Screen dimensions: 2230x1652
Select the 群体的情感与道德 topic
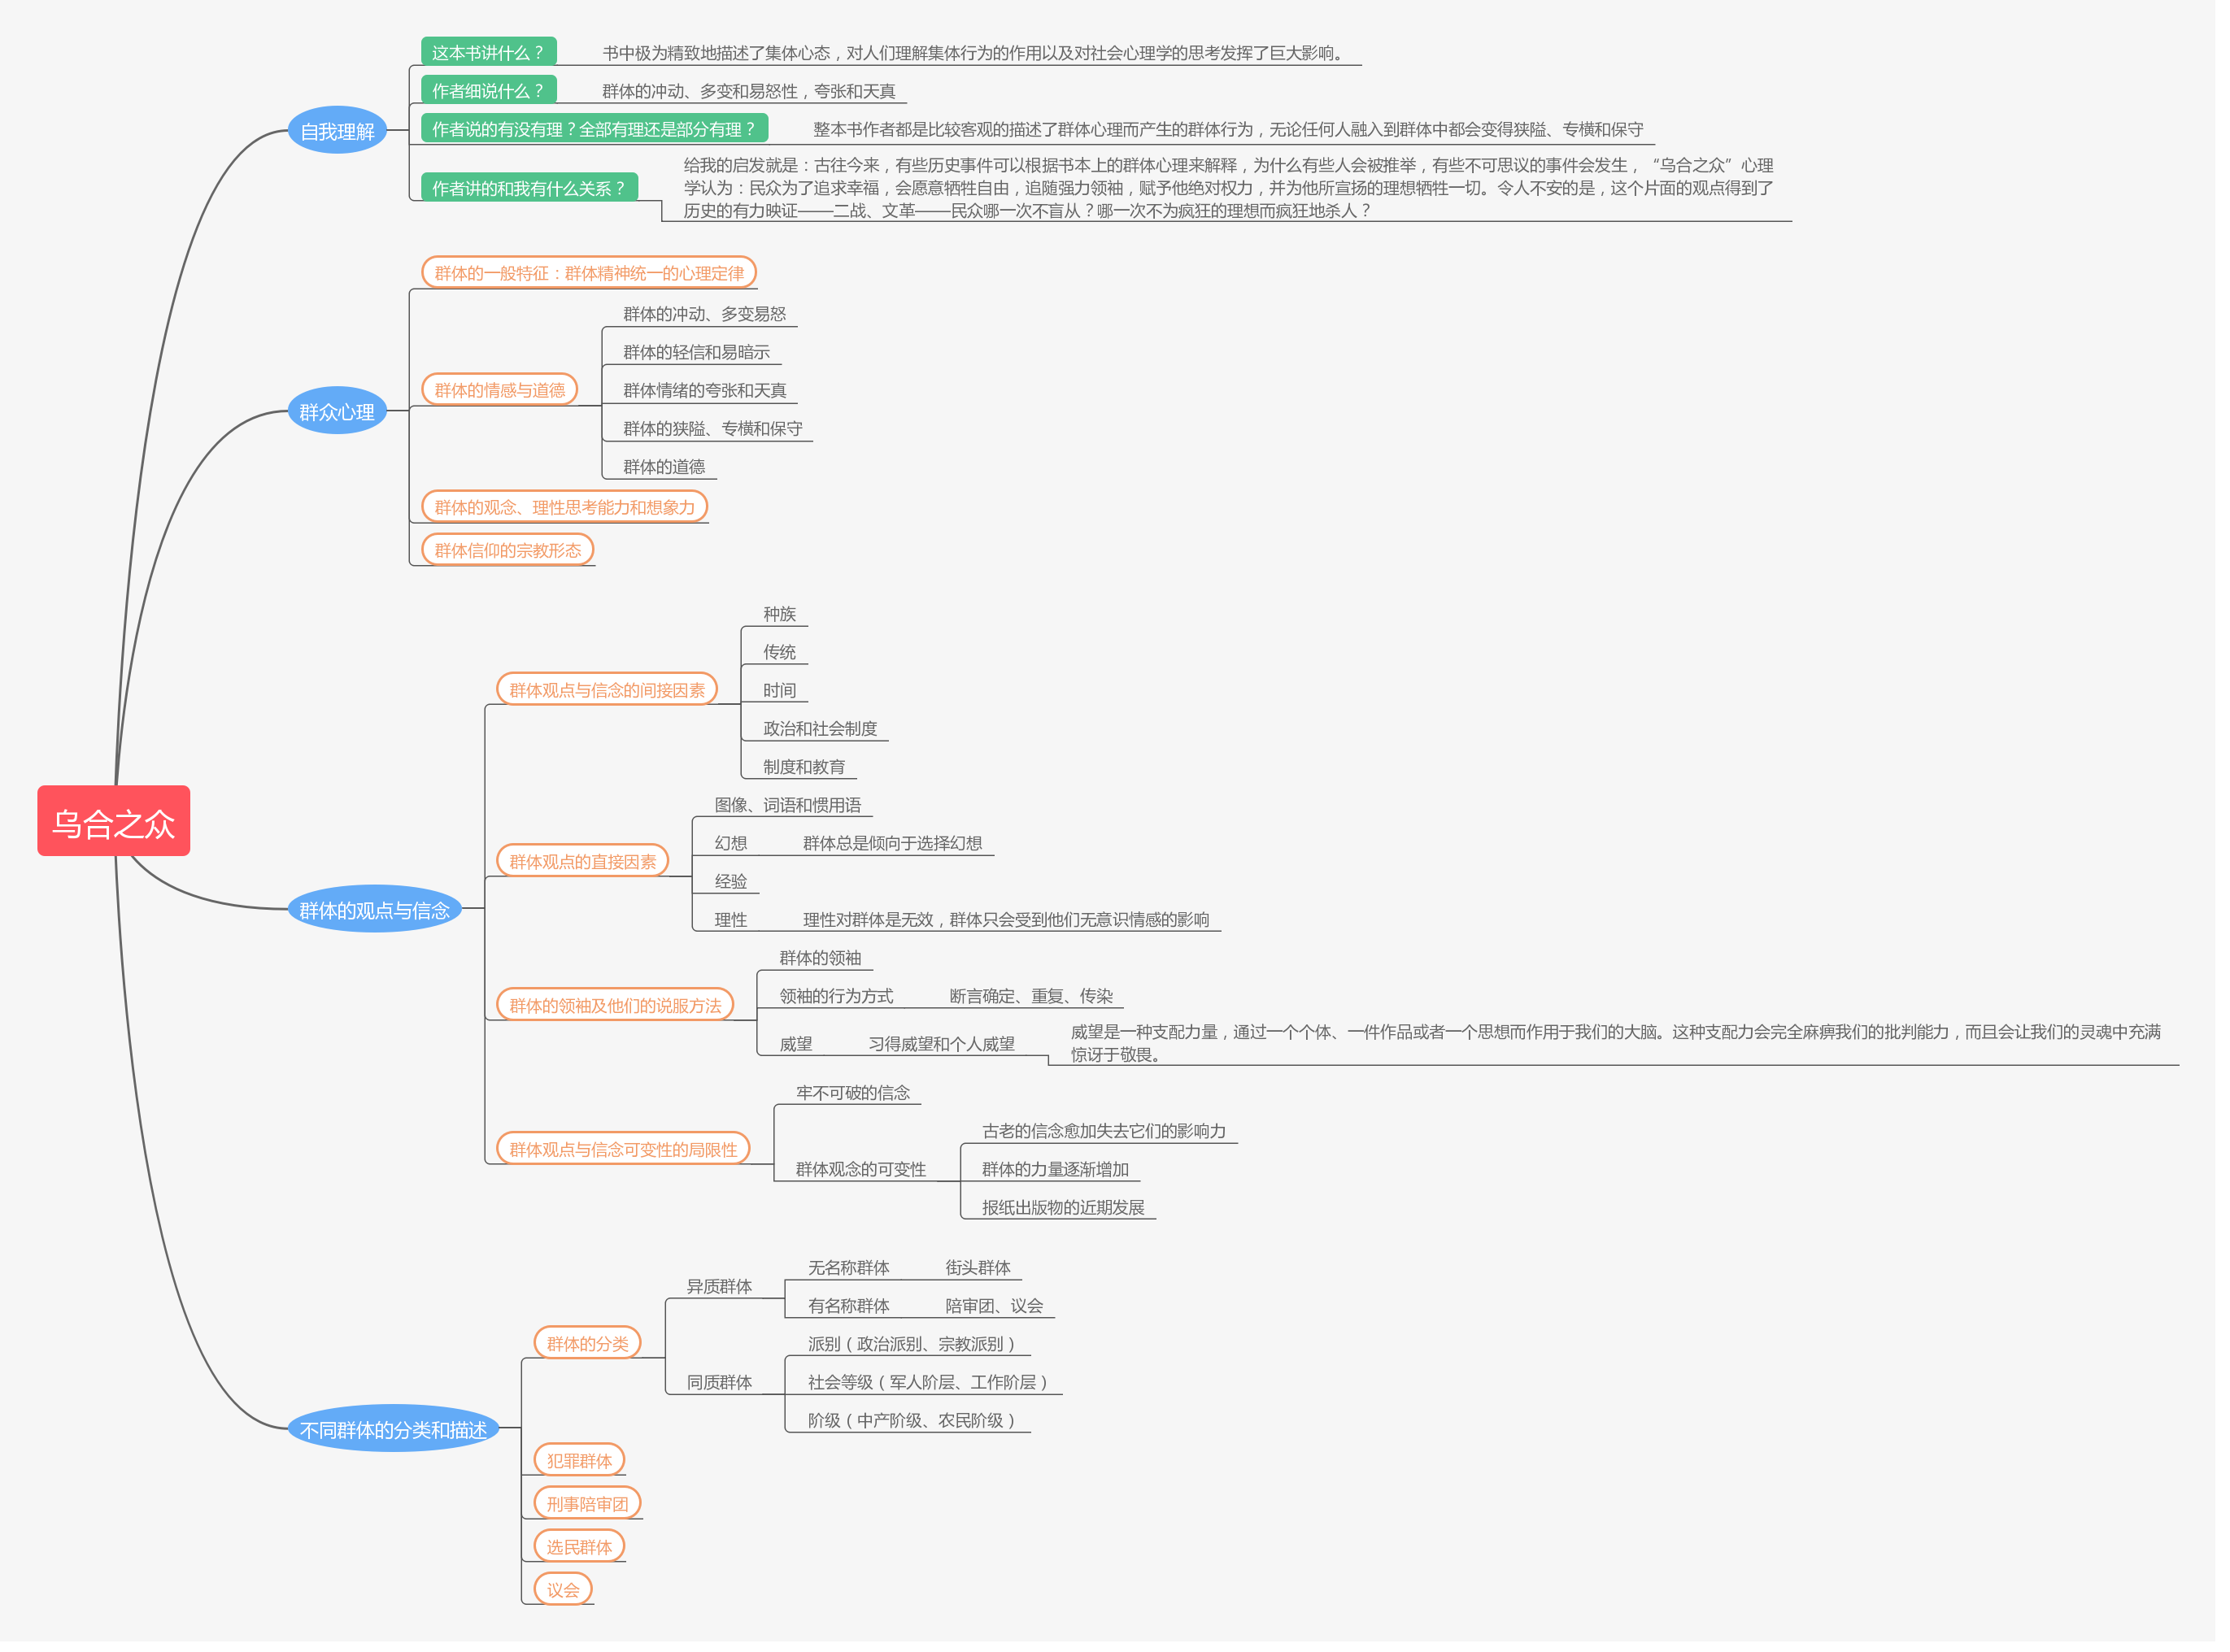point(499,389)
